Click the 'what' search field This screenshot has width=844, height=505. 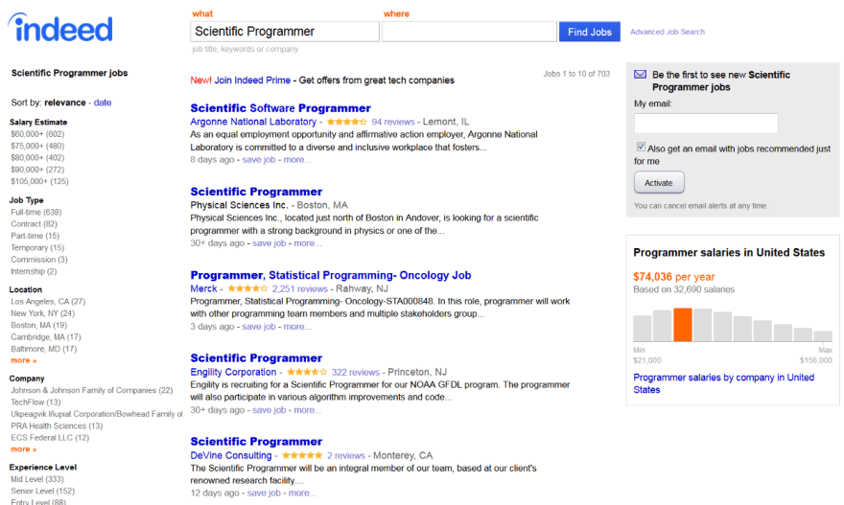tap(285, 32)
